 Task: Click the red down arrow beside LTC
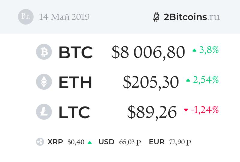[186, 110]
